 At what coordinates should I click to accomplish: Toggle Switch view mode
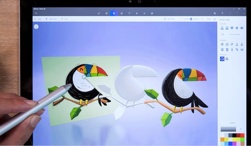(x=170, y=19)
